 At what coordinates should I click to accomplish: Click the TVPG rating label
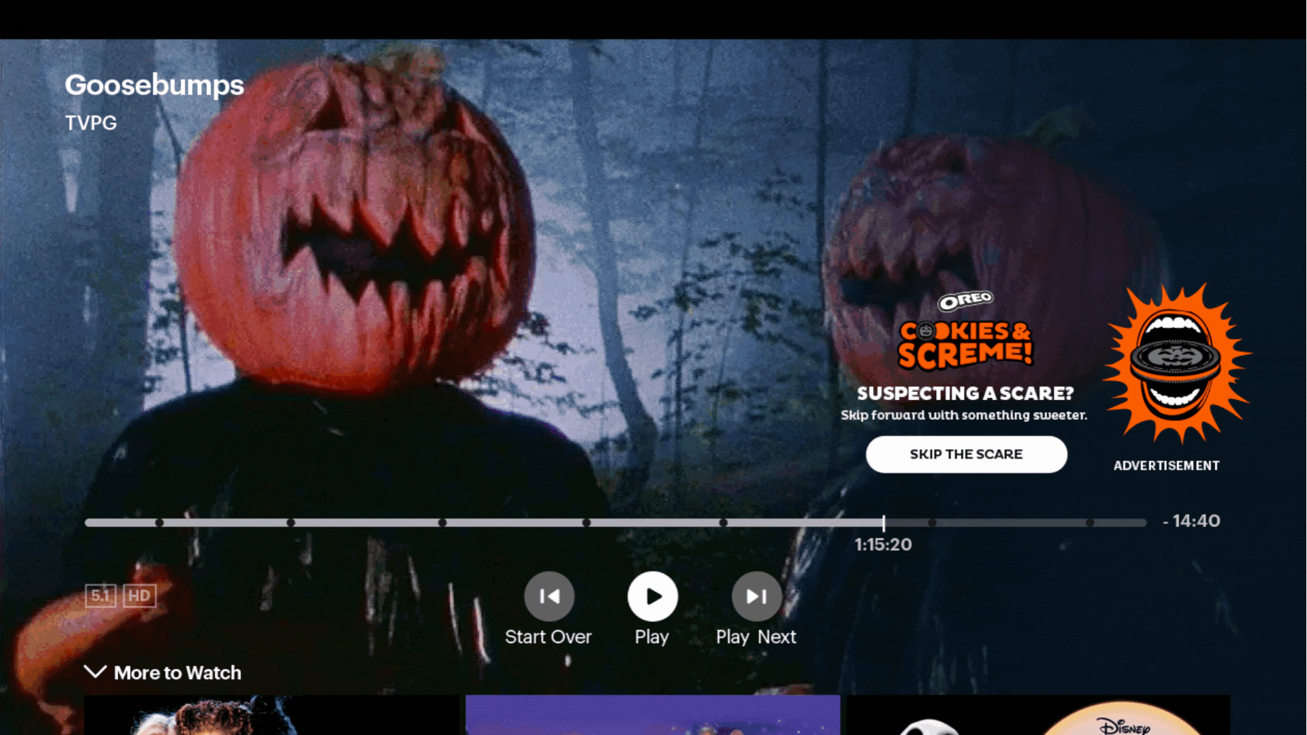(91, 123)
